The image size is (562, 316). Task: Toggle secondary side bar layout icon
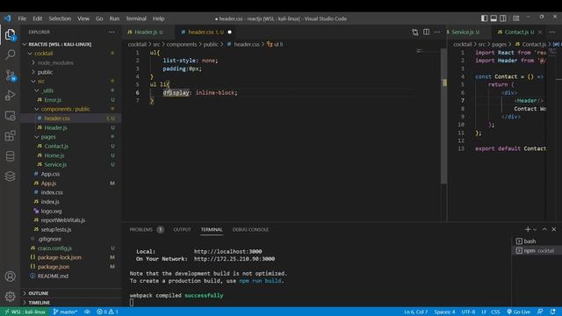point(503,18)
